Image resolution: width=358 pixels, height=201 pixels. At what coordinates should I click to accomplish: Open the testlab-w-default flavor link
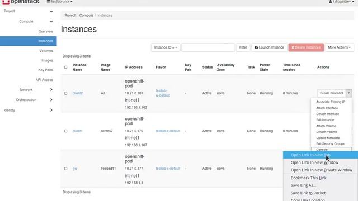tap(163, 93)
